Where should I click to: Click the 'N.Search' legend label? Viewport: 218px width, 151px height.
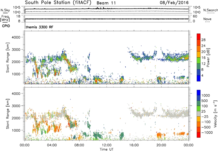pyautogui.click(x=210, y=10)
